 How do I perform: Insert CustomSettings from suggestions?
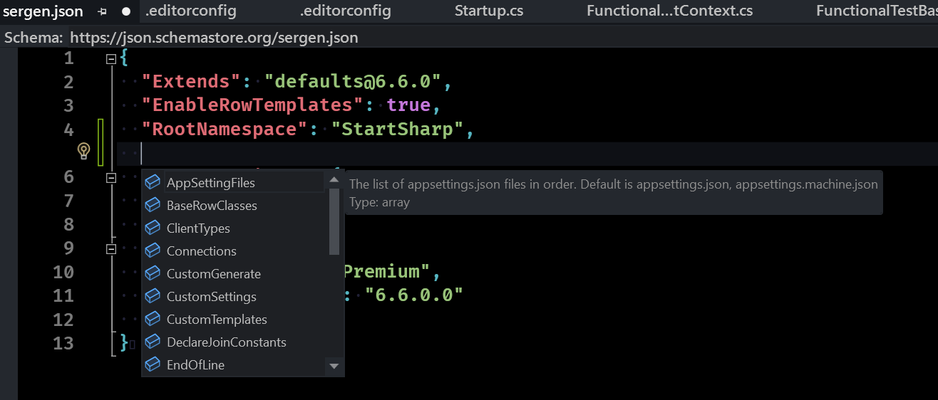click(x=234, y=297)
